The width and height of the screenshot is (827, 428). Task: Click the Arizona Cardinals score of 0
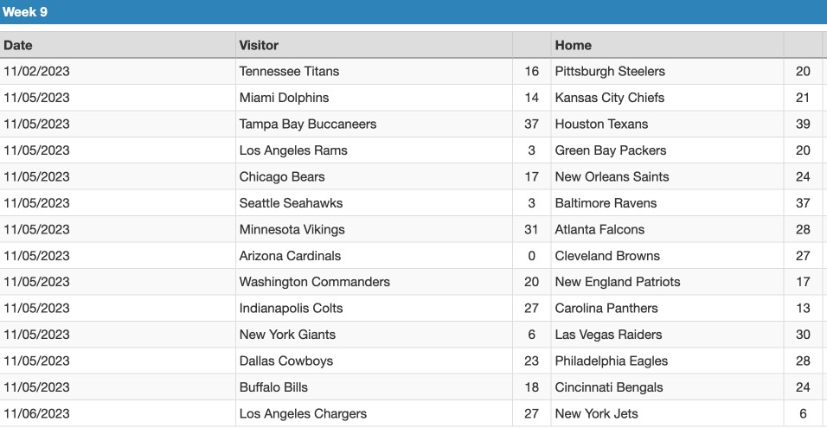tap(532, 256)
